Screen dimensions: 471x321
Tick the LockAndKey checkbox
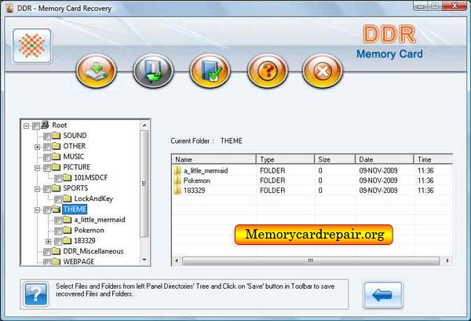[58, 199]
